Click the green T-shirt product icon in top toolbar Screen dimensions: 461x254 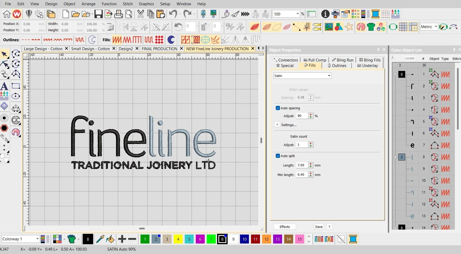371,27
